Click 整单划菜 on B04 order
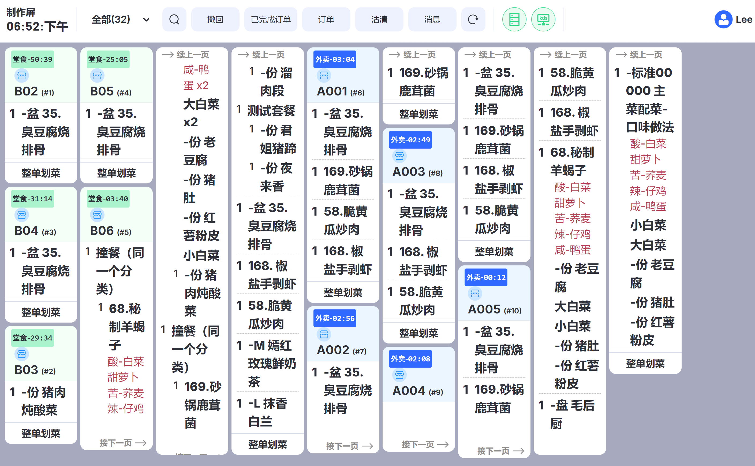The image size is (755, 466). [41, 312]
